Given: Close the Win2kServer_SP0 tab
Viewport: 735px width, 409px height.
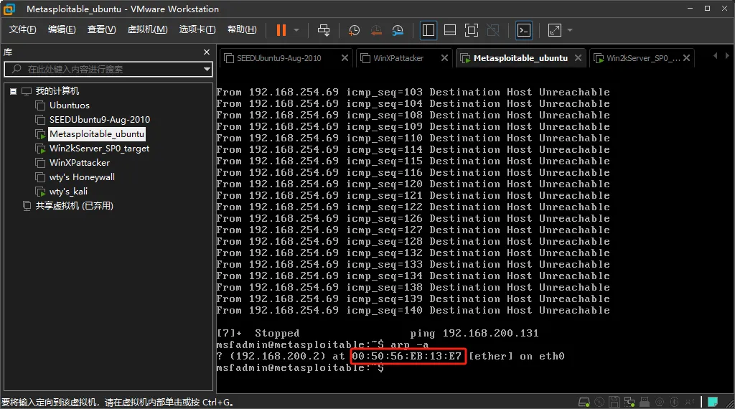Looking at the screenshot, I should (687, 57).
